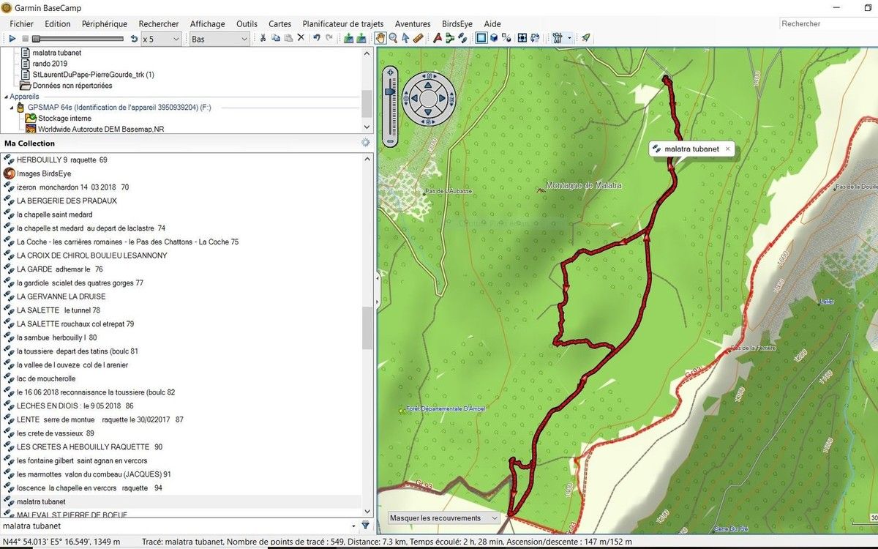Open the Edition menu

58,23
